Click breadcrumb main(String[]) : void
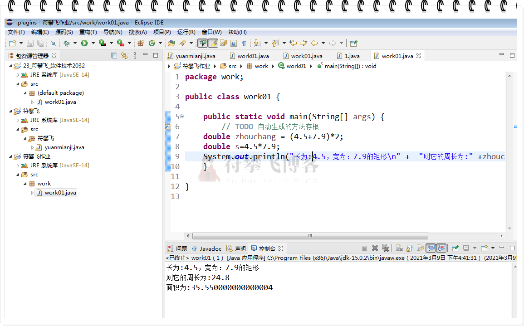The image size is (524, 326). [x=347, y=66]
